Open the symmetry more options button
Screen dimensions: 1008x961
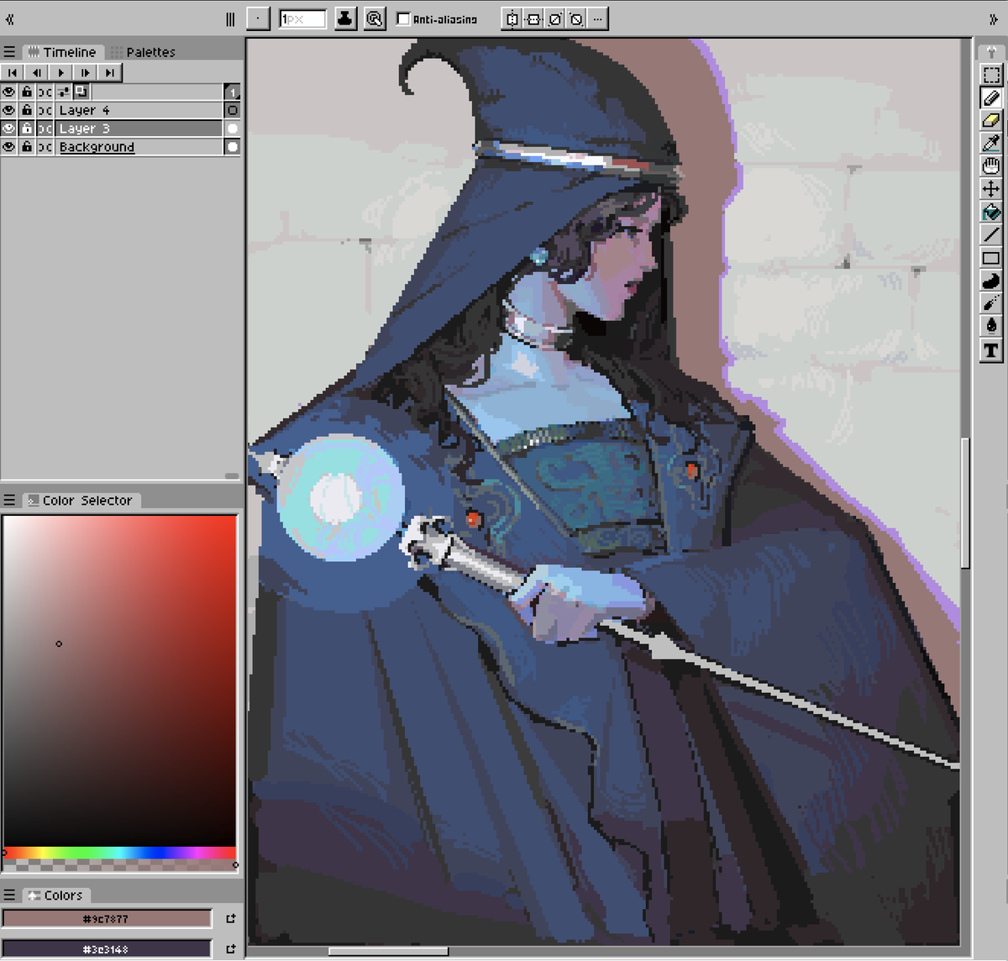(597, 18)
